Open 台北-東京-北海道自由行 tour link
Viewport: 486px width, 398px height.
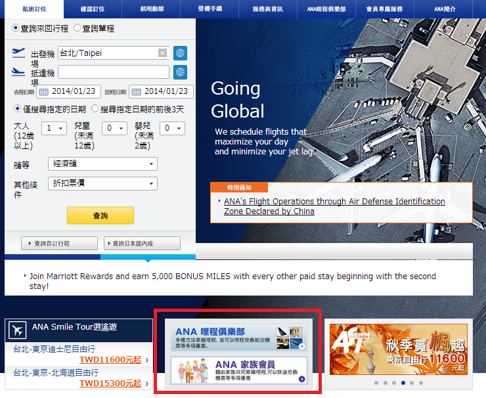click(x=56, y=372)
